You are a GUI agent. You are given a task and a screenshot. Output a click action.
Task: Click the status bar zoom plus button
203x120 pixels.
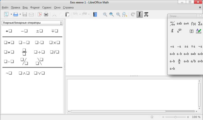click(188, 117)
